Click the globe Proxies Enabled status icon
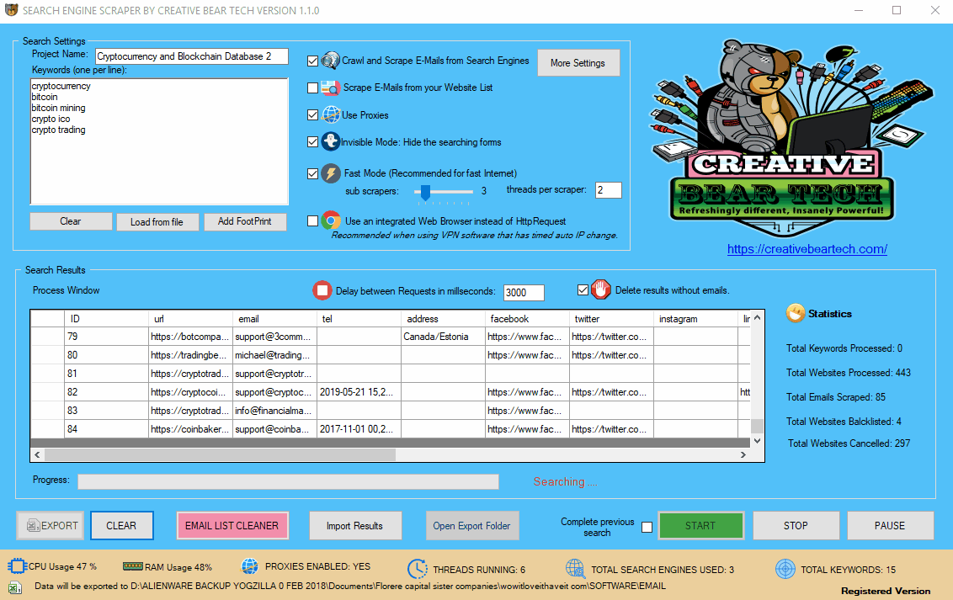 (249, 566)
